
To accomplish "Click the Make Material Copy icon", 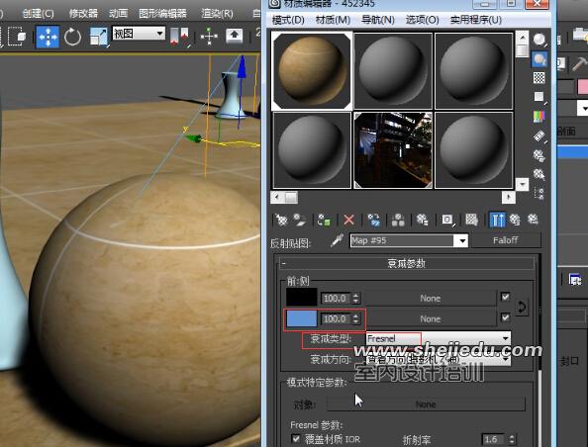I will [x=373, y=220].
